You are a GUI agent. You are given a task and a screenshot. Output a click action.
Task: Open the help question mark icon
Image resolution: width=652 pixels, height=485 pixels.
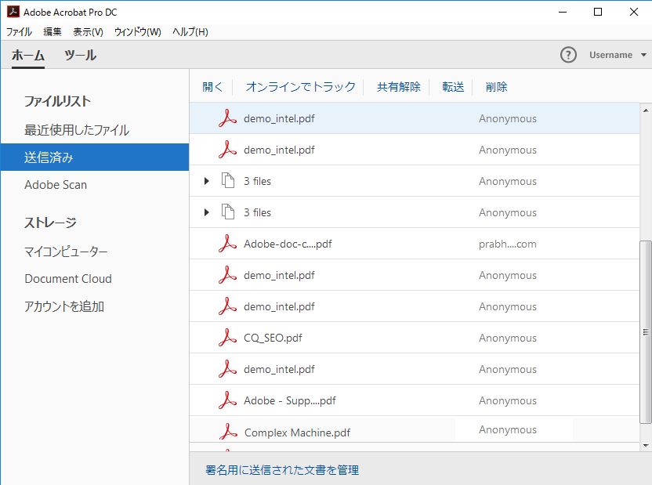(567, 55)
